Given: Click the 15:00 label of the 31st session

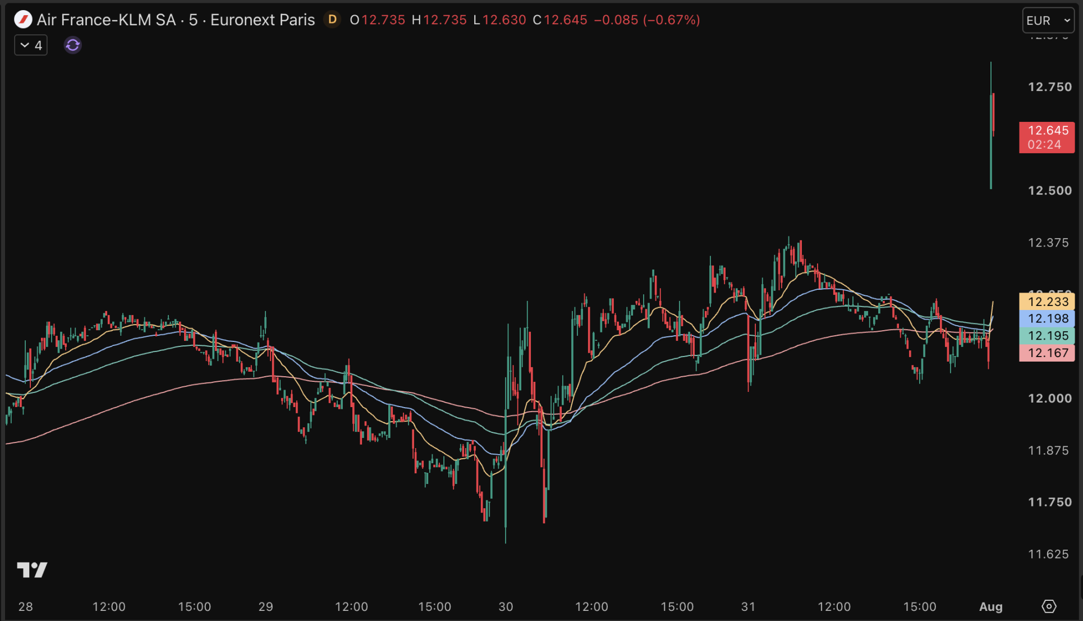Looking at the screenshot, I should pos(920,606).
